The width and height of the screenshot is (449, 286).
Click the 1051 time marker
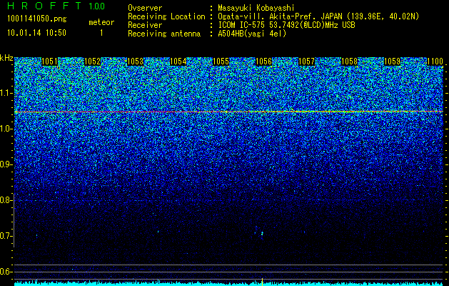point(49,61)
